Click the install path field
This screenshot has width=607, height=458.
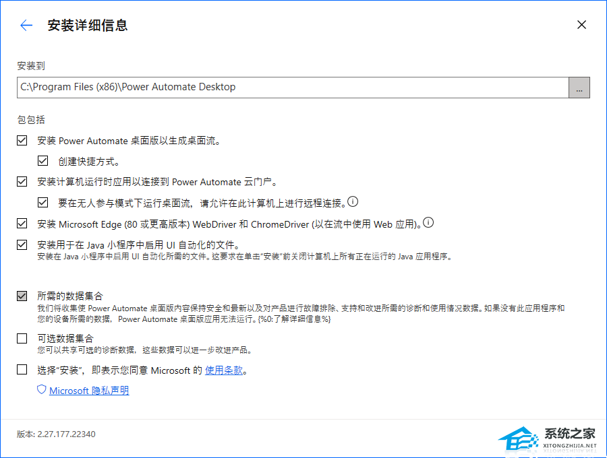293,88
